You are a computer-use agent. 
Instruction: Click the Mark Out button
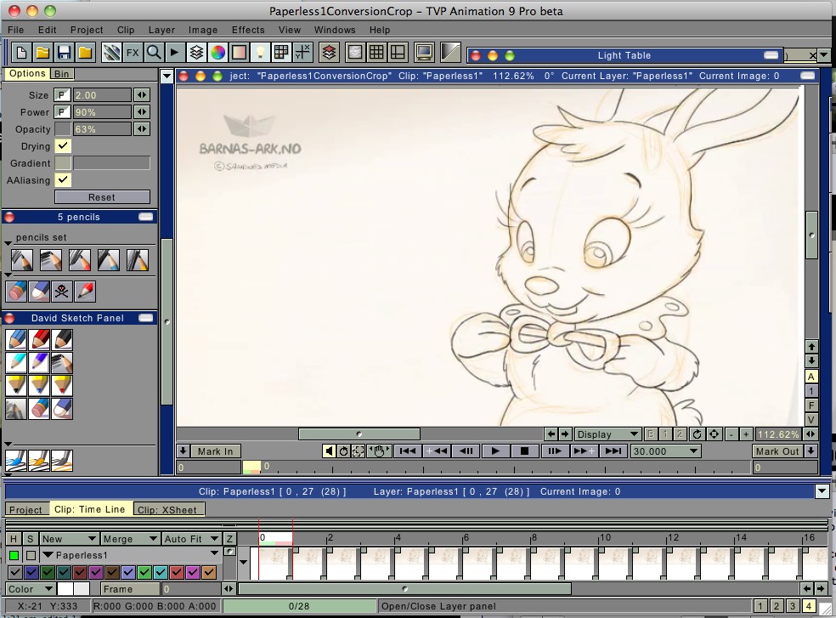pyautogui.click(x=777, y=451)
